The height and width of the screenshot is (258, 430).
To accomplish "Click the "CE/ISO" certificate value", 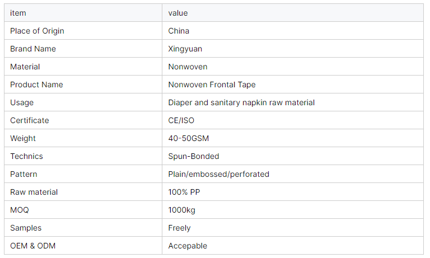I will pyautogui.click(x=181, y=120).
